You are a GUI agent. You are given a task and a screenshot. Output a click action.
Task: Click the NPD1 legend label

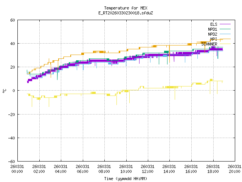(x=213, y=29)
